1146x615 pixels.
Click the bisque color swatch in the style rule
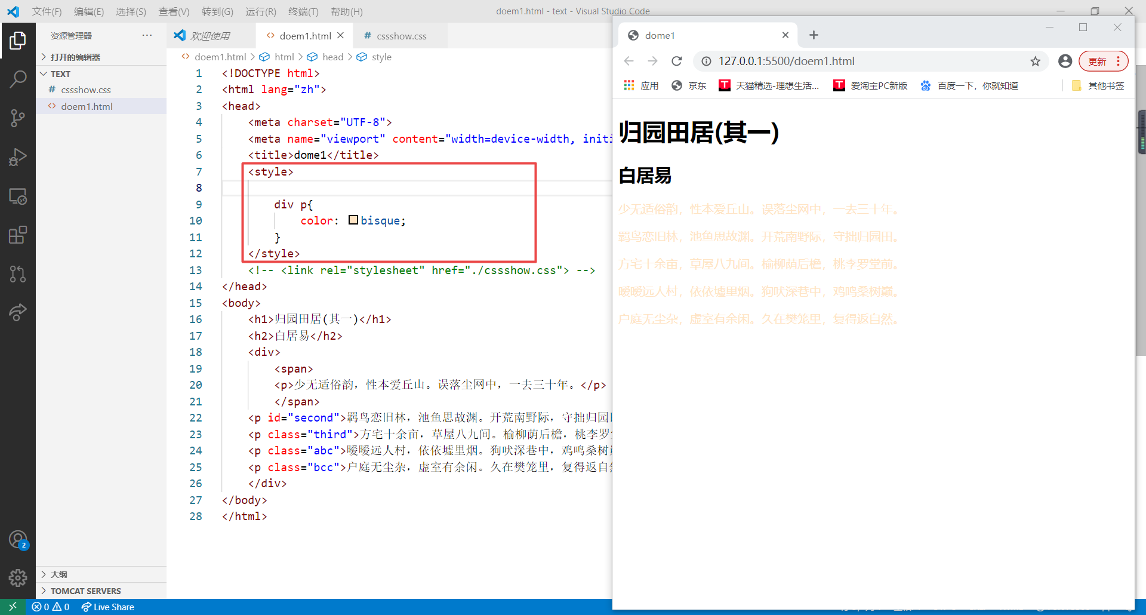[x=353, y=220]
